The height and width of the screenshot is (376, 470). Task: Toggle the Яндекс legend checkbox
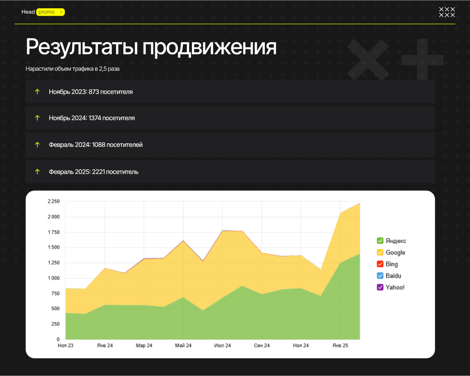click(380, 241)
